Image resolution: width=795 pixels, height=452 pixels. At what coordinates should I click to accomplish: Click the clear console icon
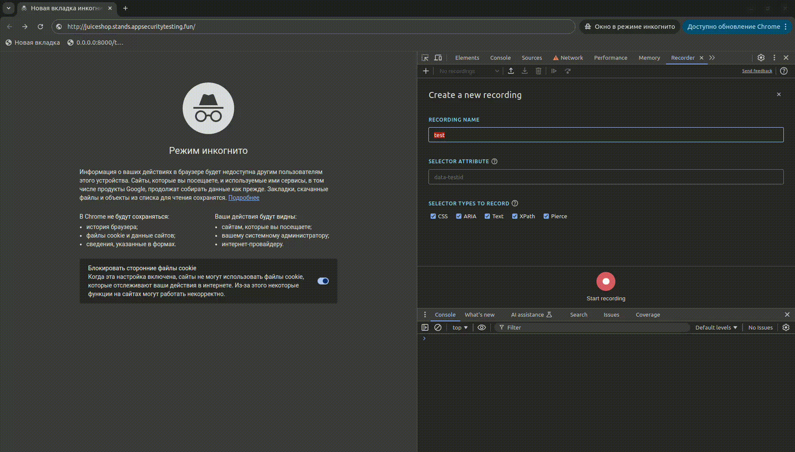point(438,327)
